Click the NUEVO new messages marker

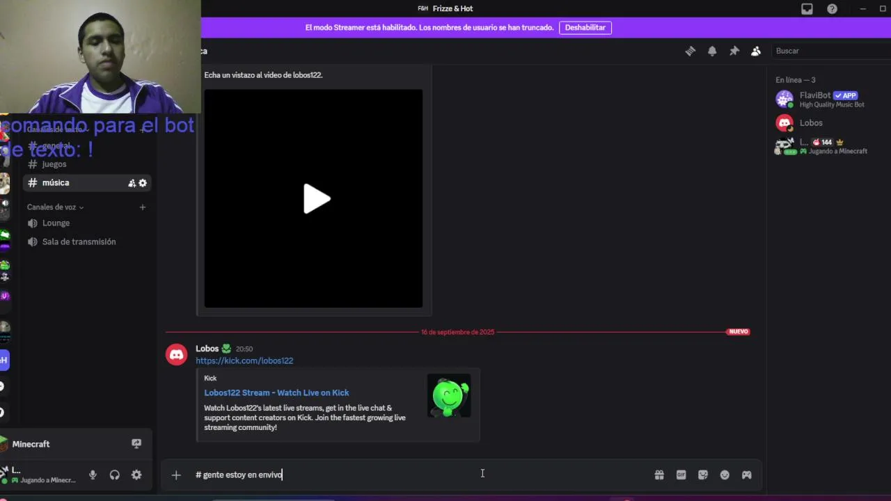point(739,332)
